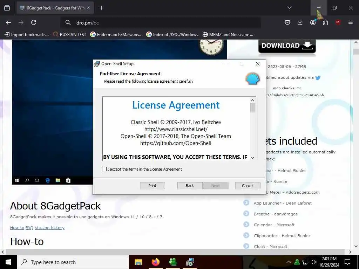Image resolution: width=359 pixels, height=269 pixels.
Task: Open the Firefox View icon at top-left
Action: point(7,8)
